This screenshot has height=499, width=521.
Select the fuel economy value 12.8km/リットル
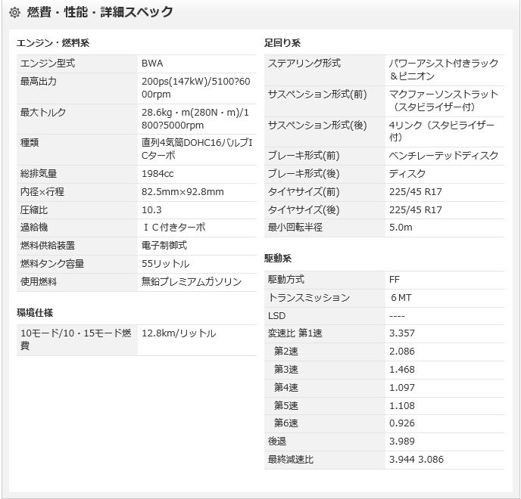click(179, 333)
